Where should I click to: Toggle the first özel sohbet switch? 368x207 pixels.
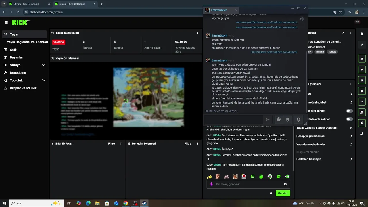[x=350, y=111]
